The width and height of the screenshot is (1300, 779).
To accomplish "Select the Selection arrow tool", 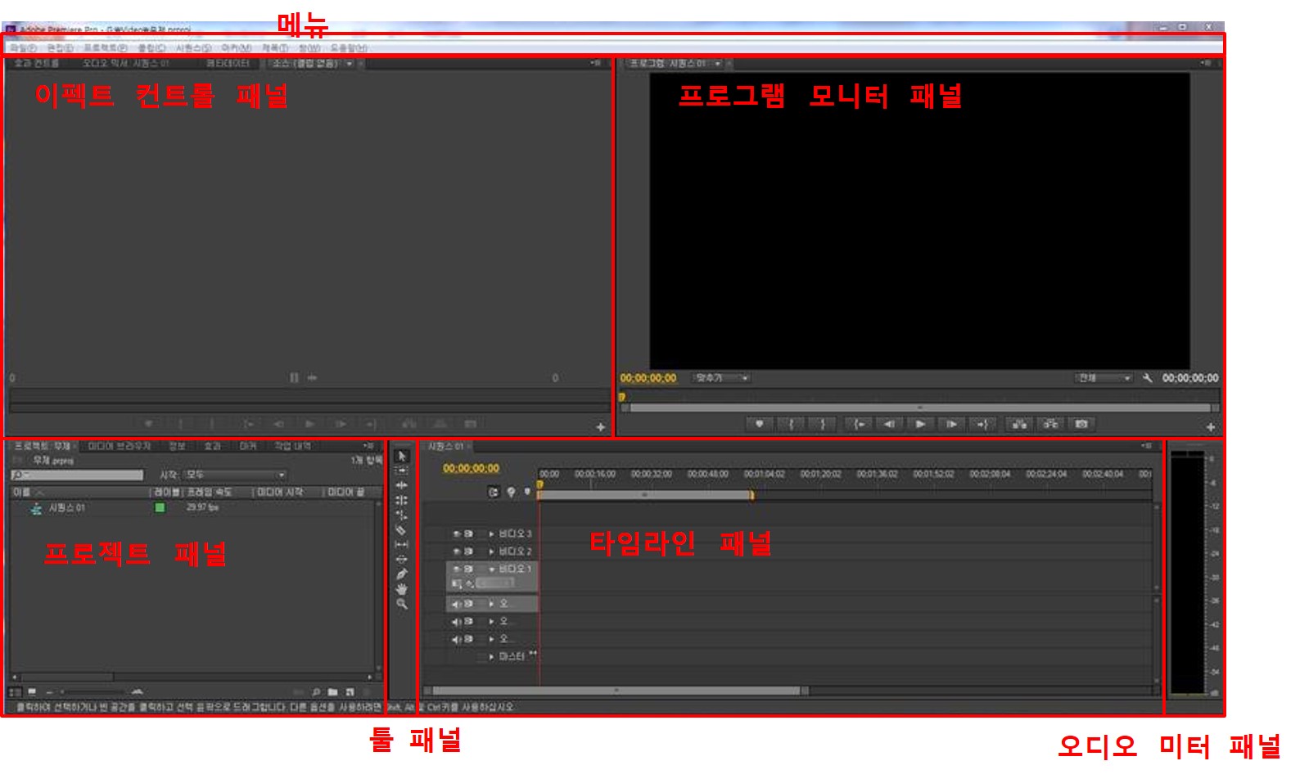I will (401, 457).
